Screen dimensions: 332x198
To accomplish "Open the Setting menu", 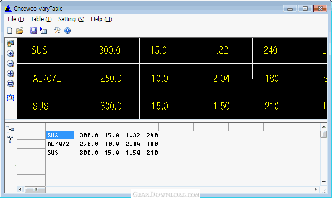I will click(x=71, y=19).
